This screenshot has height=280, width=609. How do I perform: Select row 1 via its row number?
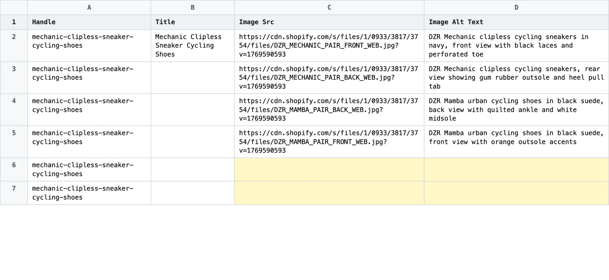tap(14, 22)
